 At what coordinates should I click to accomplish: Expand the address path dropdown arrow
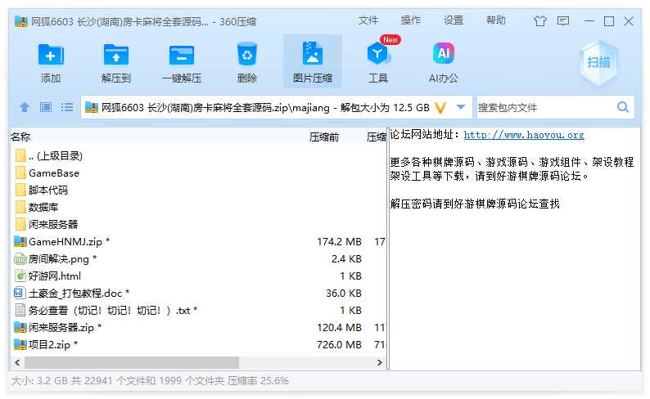coord(461,107)
